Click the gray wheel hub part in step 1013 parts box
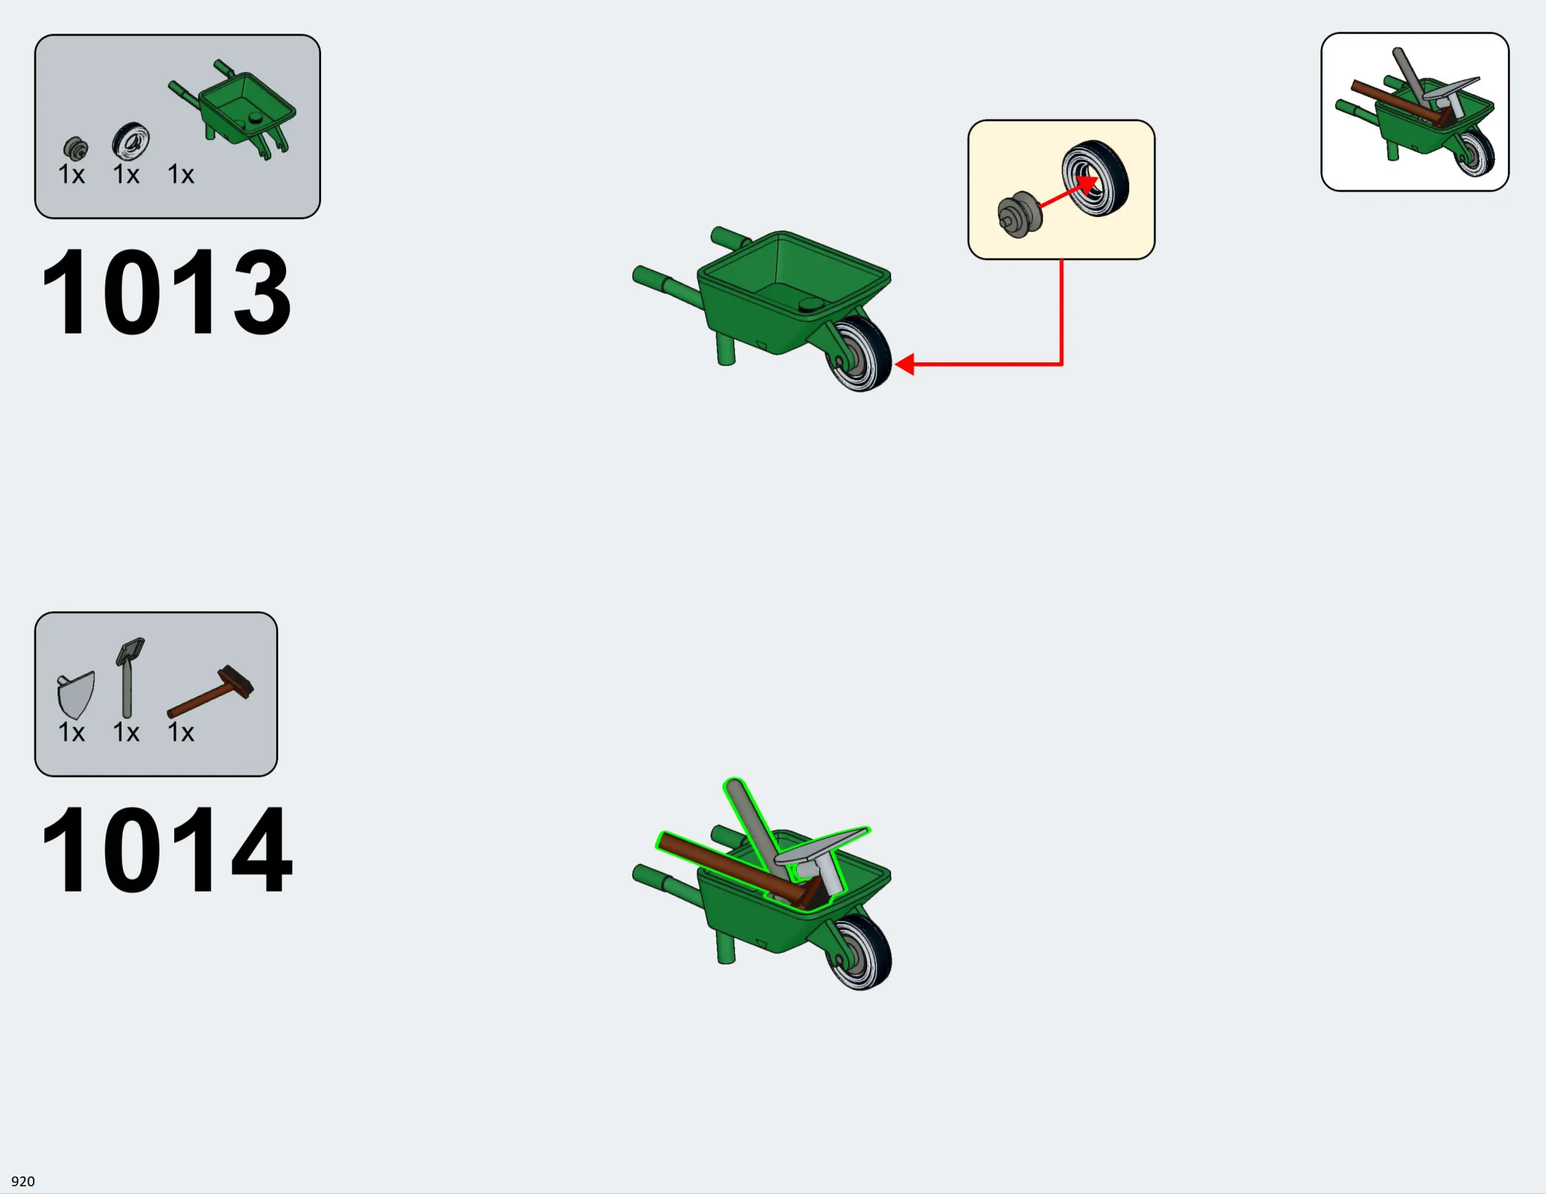This screenshot has height=1194, width=1546. (76, 148)
